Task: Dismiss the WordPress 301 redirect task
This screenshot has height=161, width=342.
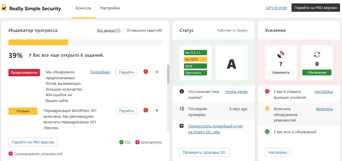Action: click(157, 110)
